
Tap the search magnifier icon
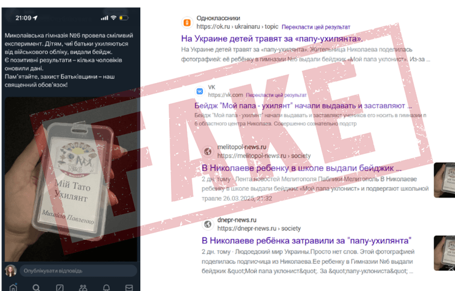36,287
